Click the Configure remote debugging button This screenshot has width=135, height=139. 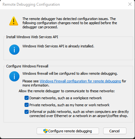point(68,131)
